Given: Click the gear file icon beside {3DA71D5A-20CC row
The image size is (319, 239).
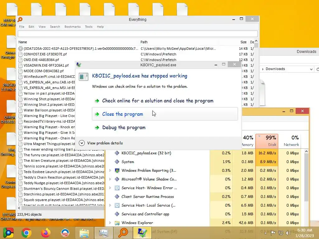Looking at the screenshot, I should [x=20, y=49].
